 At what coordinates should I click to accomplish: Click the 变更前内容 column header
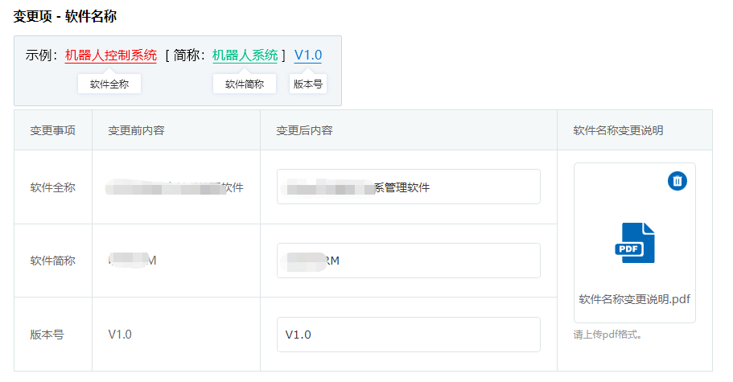(136, 130)
